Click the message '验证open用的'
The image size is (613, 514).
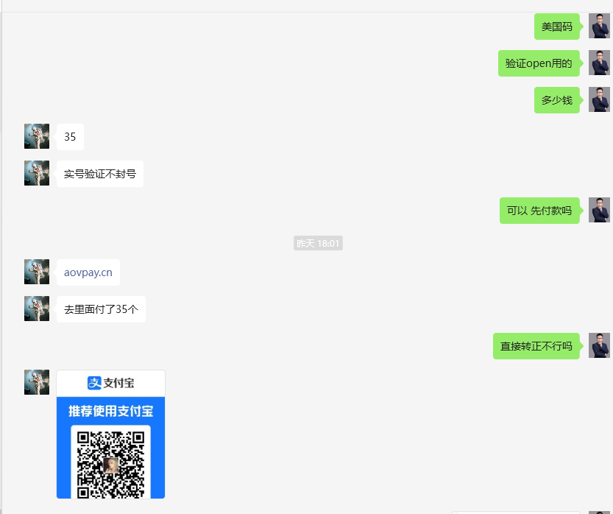539,63
